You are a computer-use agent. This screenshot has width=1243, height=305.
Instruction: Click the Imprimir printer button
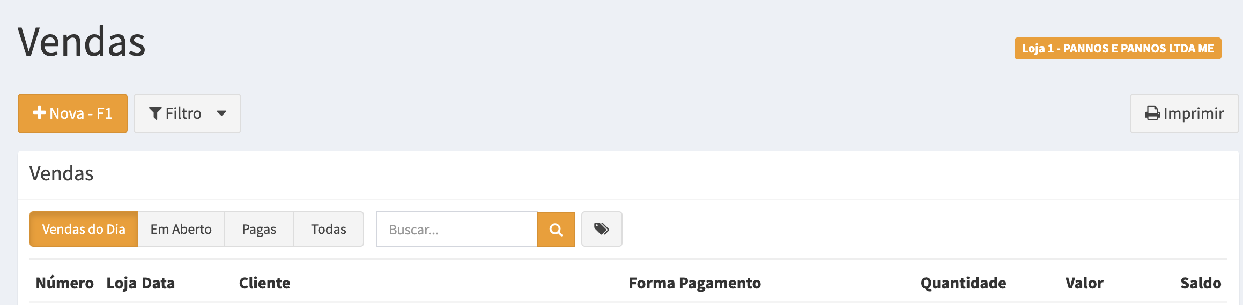click(x=1184, y=113)
